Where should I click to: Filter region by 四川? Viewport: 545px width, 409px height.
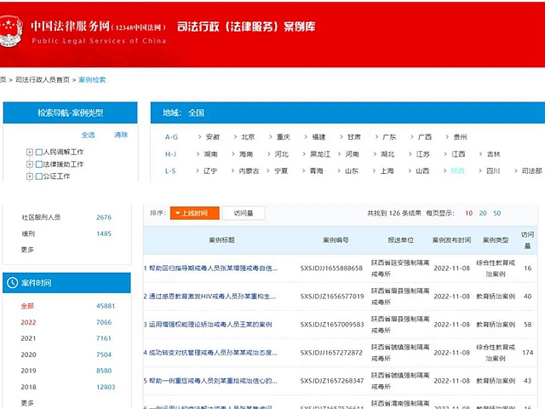493,170
